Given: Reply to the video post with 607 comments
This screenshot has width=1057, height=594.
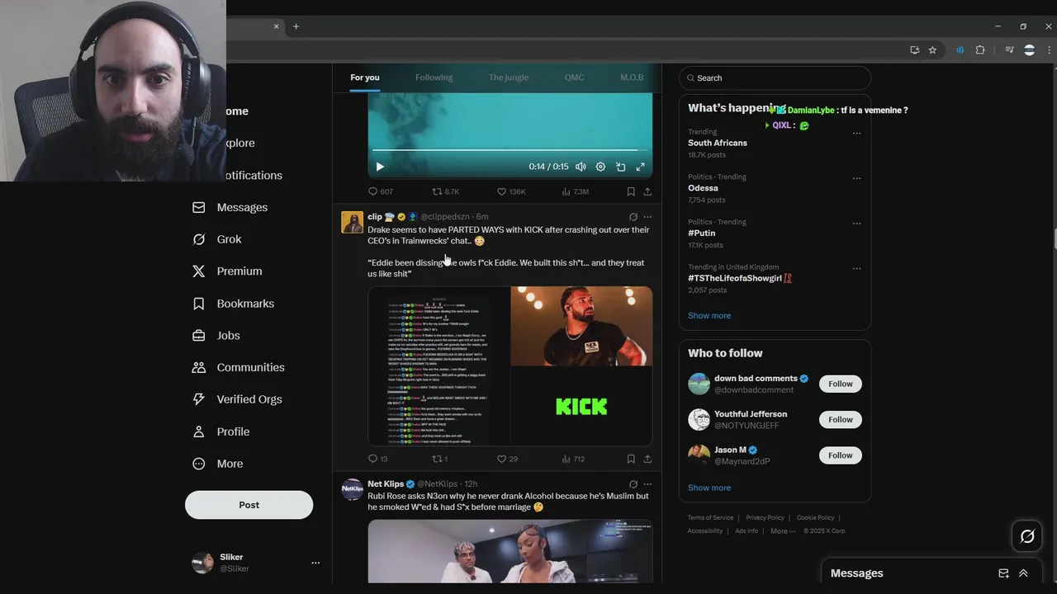Looking at the screenshot, I should (x=380, y=191).
